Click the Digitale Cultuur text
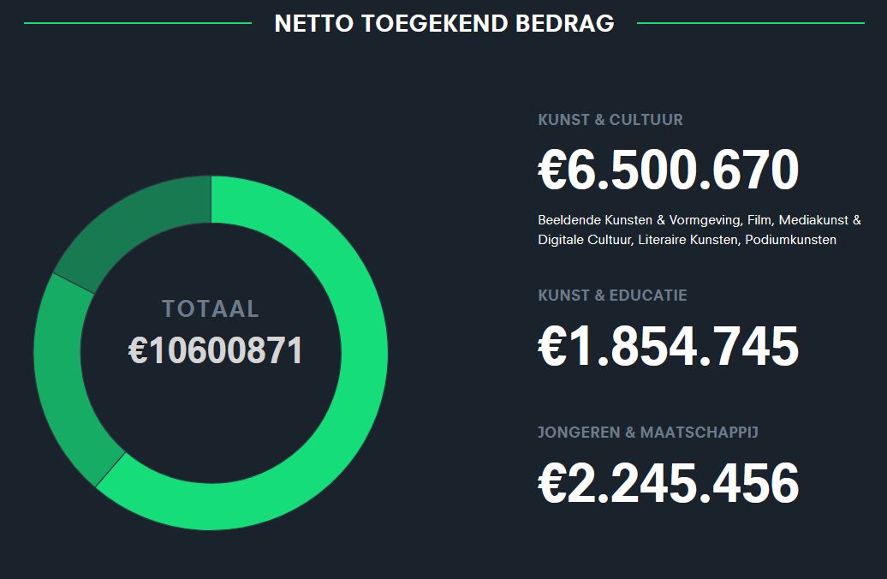 [585, 240]
